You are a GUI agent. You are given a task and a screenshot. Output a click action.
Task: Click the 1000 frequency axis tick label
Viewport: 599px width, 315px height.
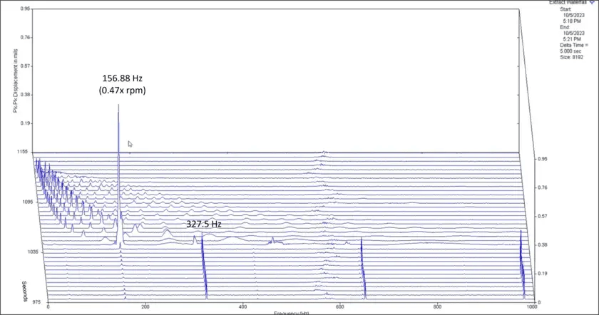pyautogui.click(x=532, y=306)
